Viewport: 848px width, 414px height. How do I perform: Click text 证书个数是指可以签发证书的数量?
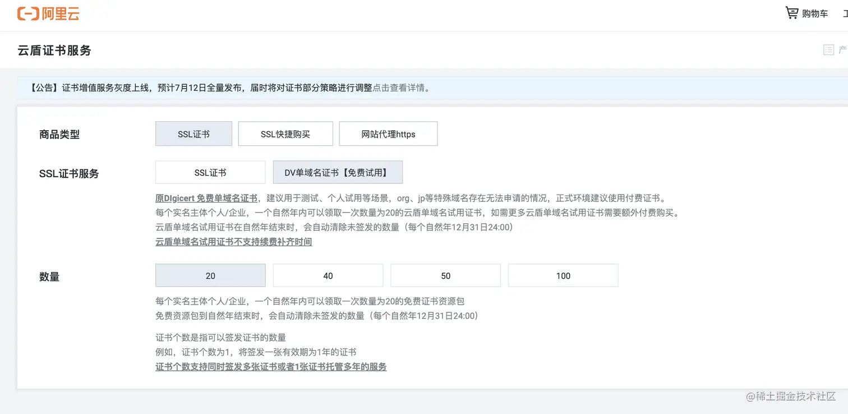tap(220, 338)
